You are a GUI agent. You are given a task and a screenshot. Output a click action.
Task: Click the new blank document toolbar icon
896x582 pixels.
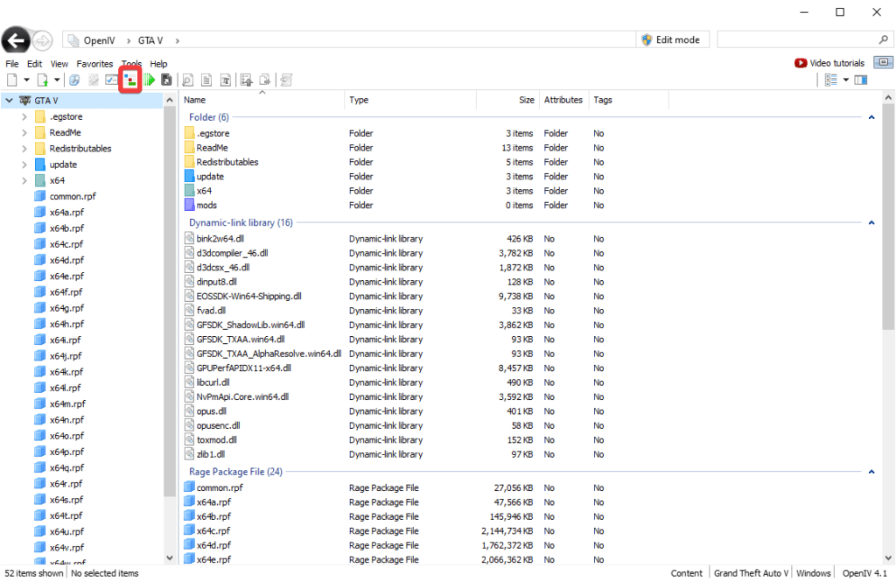(x=12, y=80)
